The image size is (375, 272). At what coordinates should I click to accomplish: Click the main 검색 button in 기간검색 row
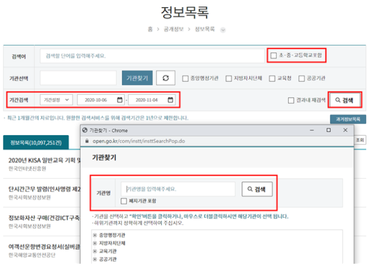pyautogui.click(x=344, y=100)
